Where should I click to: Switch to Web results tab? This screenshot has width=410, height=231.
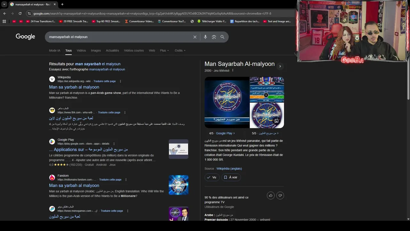click(152, 50)
